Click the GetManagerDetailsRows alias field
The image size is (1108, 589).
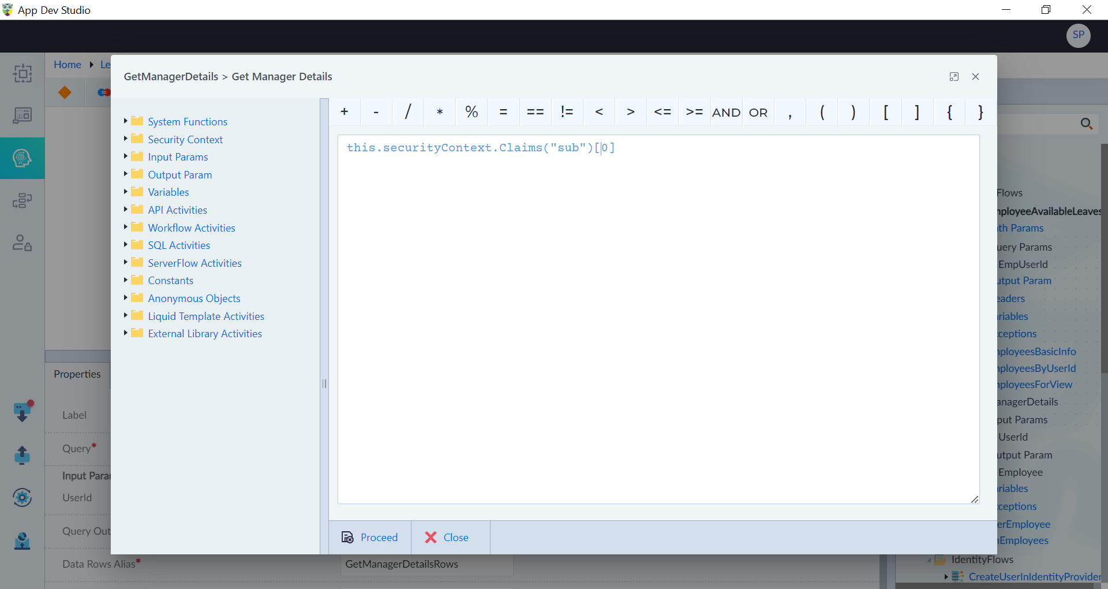coord(426,564)
